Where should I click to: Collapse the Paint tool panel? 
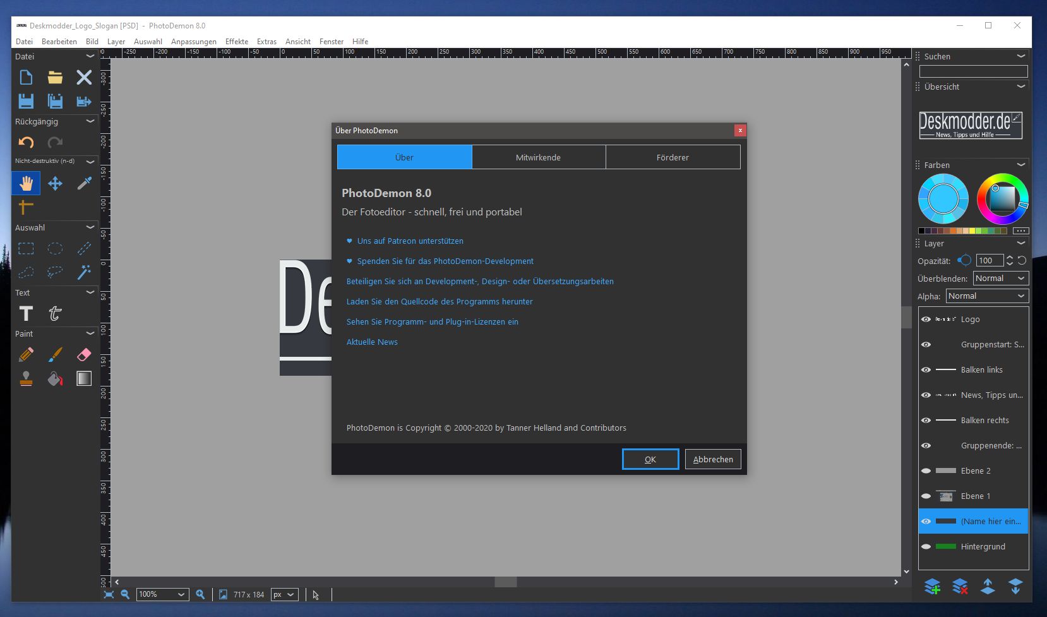point(90,333)
